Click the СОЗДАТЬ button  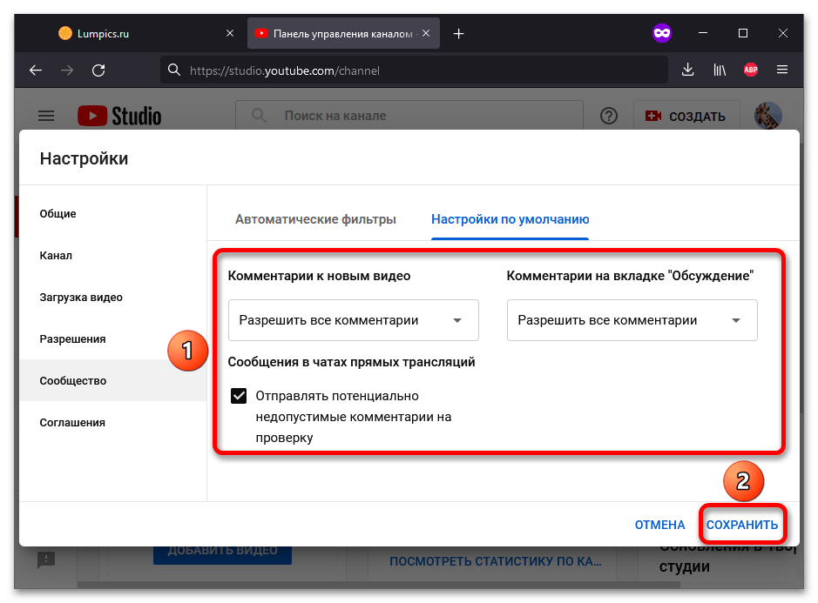pyautogui.click(x=686, y=116)
